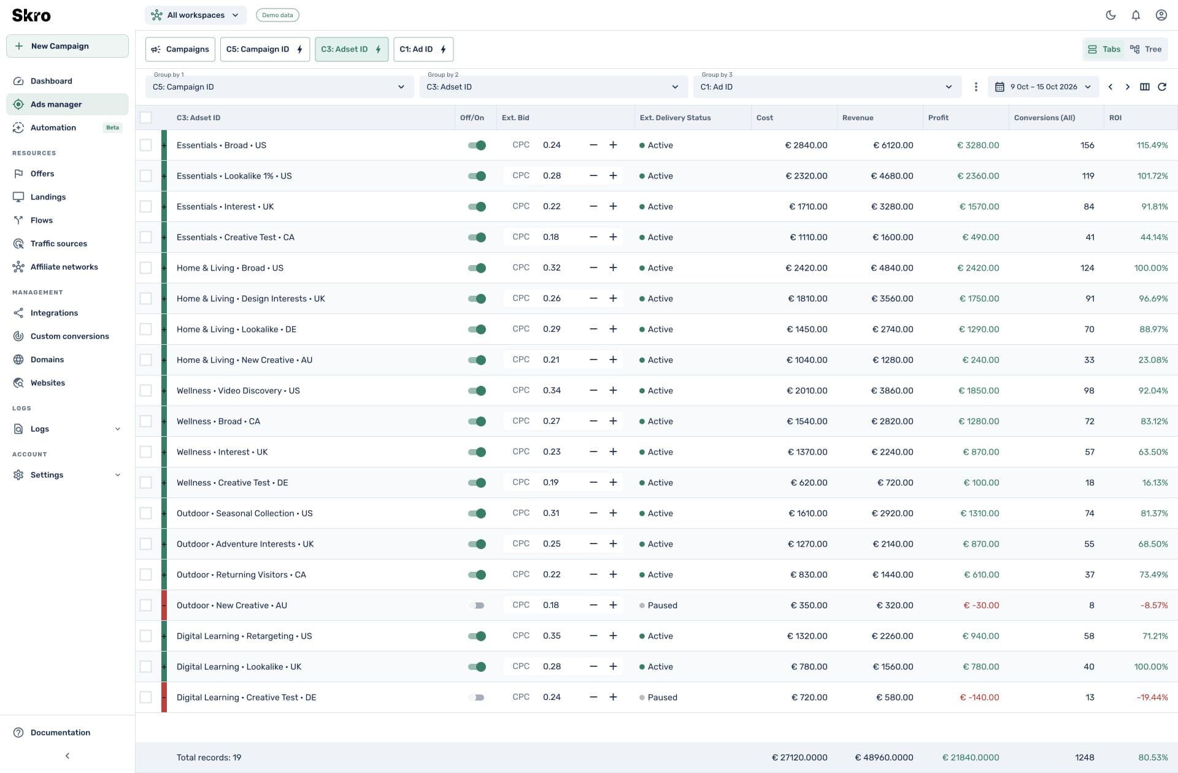Expand the Settings sidebar section
The image size is (1178, 773).
tap(67, 475)
